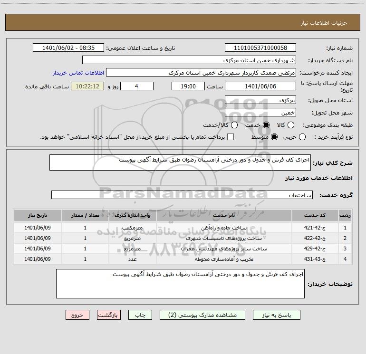This screenshot has height=354, width=366.
Task: Click the بازگشت back button
Action: point(109,315)
